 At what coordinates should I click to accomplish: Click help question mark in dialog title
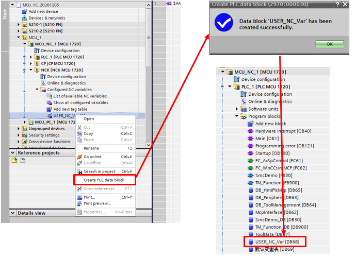[x=337, y=4]
